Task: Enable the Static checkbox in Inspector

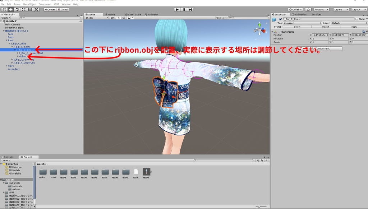Action: click(x=356, y=19)
